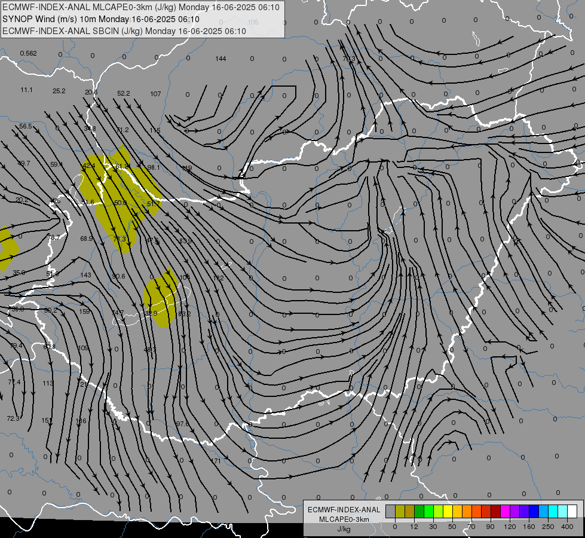
Task: Click the dark red swatch at 90
Action: point(495,512)
